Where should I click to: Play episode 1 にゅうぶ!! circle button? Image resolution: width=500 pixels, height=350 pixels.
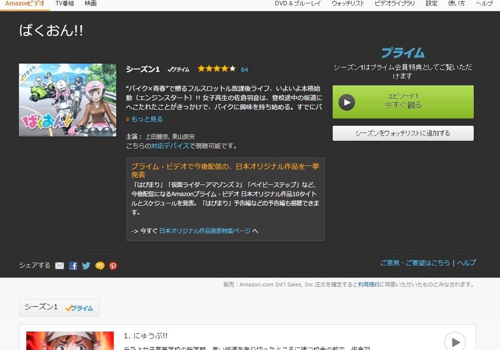click(x=455, y=342)
